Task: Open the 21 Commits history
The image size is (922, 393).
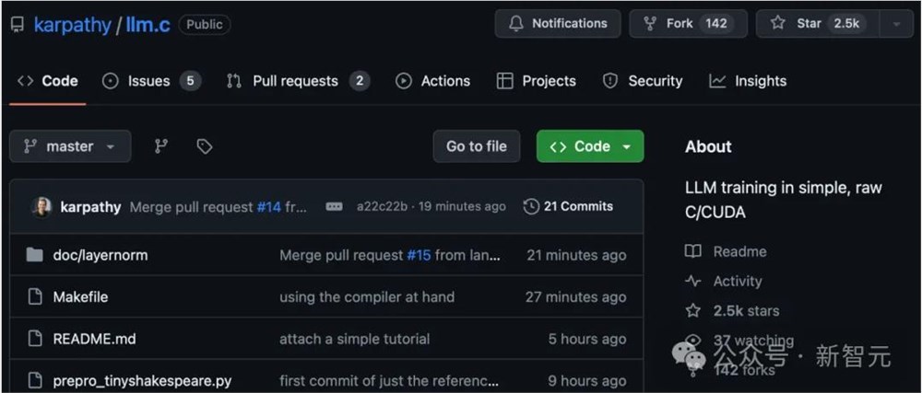Action: pyautogui.click(x=568, y=206)
